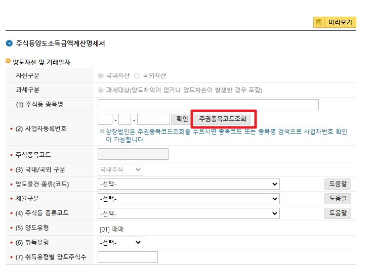
Task: Click the 주식등 종목명 input field
Action: (208, 105)
